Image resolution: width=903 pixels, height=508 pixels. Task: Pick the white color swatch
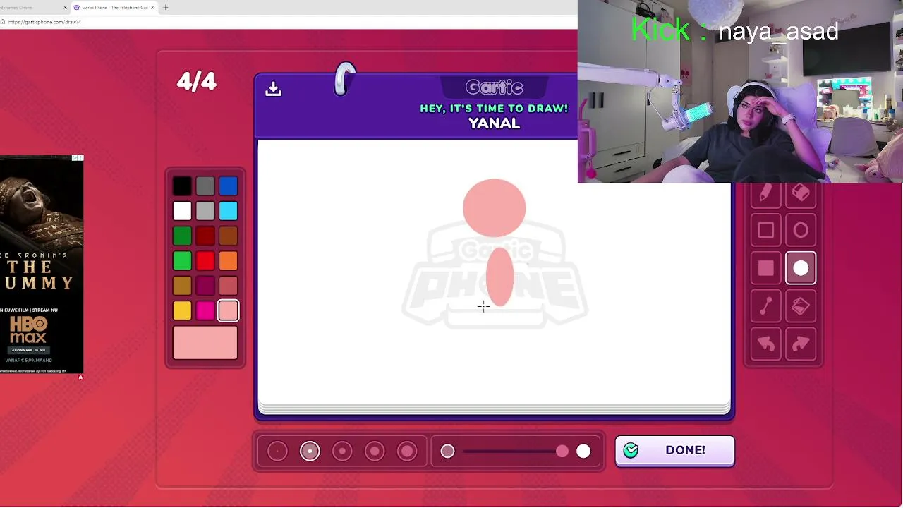tap(182, 211)
